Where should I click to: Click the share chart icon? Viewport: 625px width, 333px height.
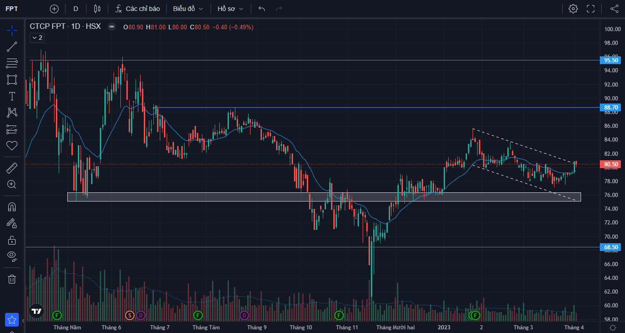[x=614, y=9]
